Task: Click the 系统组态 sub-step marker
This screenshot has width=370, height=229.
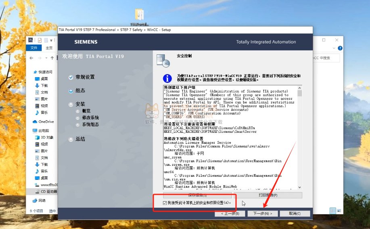Action: pyautogui.click(x=77, y=125)
